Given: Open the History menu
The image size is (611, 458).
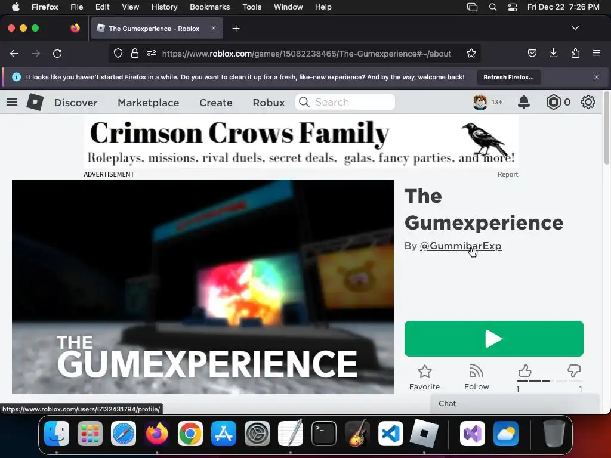Looking at the screenshot, I should 164,7.
